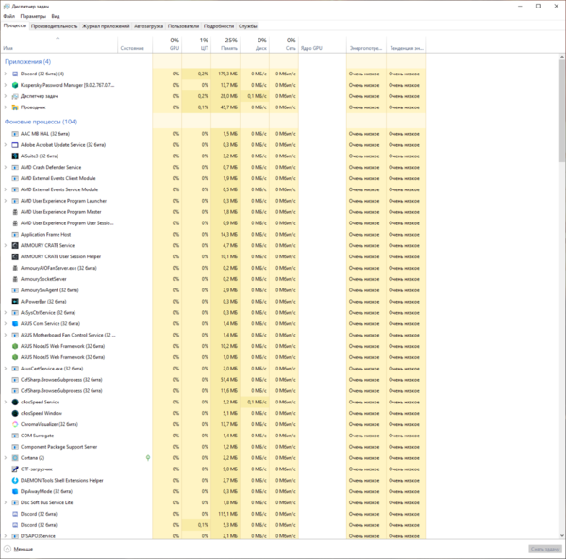The width and height of the screenshot is (566, 559).
Task: Click the cFosSpeed Window icon
Action: coord(15,413)
